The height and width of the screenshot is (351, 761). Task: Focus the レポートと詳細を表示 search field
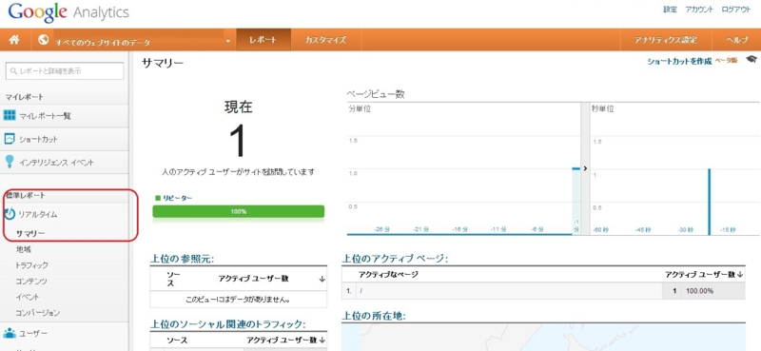tap(65, 71)
